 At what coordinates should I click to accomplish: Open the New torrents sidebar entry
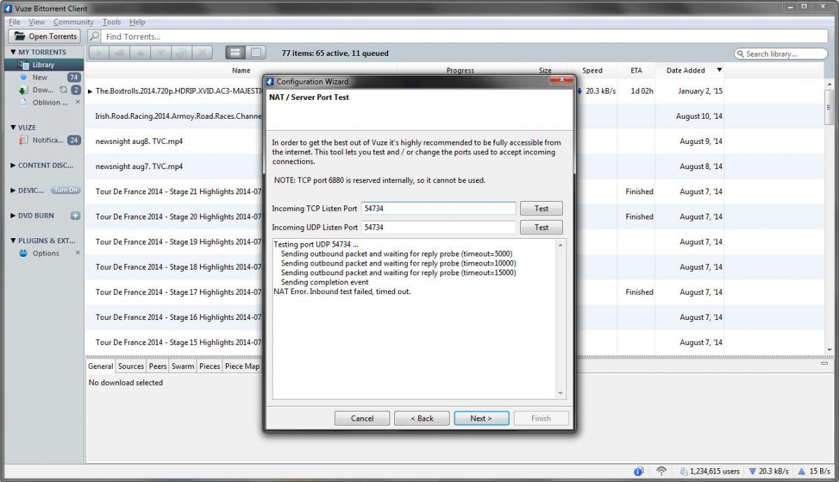pyautogui.click(x=40, y=78)
